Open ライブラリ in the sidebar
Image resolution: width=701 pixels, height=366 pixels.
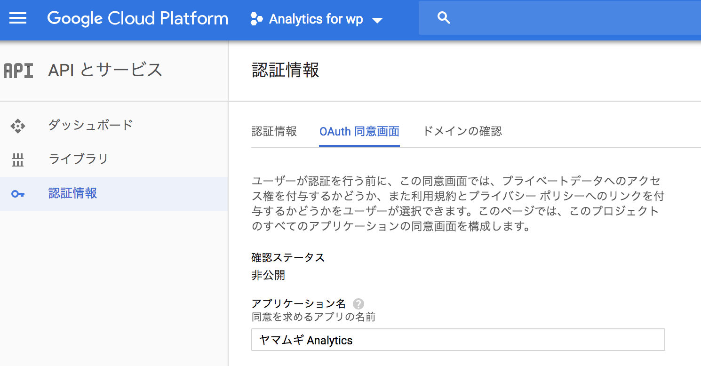(114, 159)
